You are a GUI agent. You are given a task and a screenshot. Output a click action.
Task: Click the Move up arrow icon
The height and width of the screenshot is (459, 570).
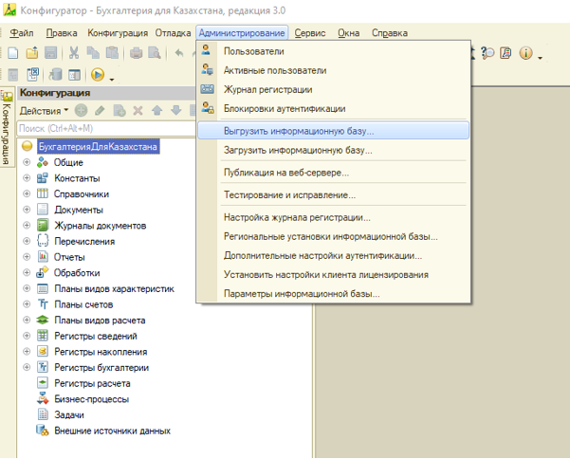[157, 110]
